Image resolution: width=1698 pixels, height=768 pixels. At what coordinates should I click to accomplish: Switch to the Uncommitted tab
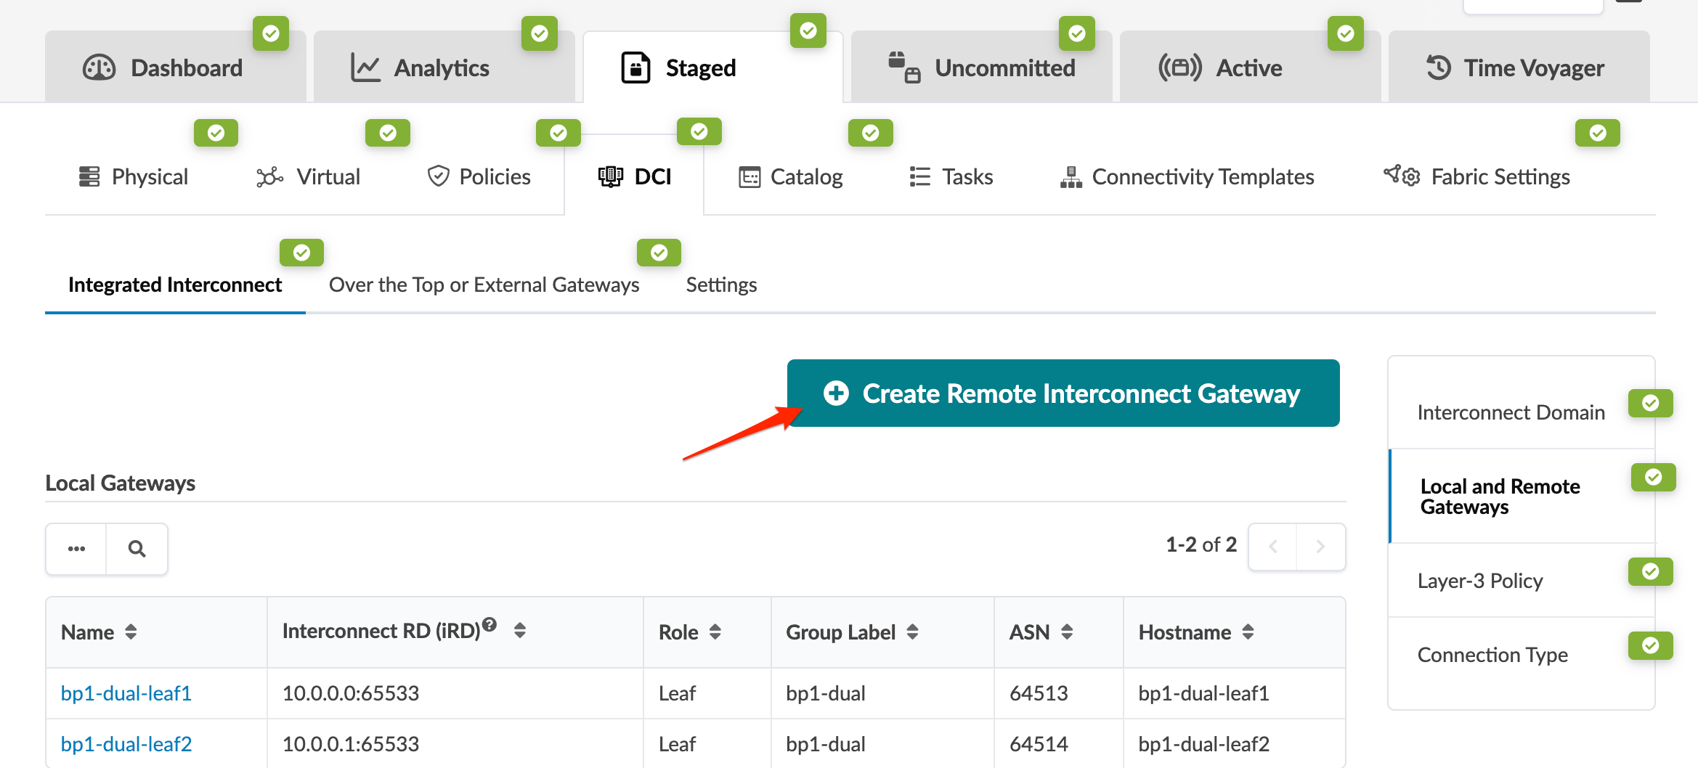pos(982,68)
